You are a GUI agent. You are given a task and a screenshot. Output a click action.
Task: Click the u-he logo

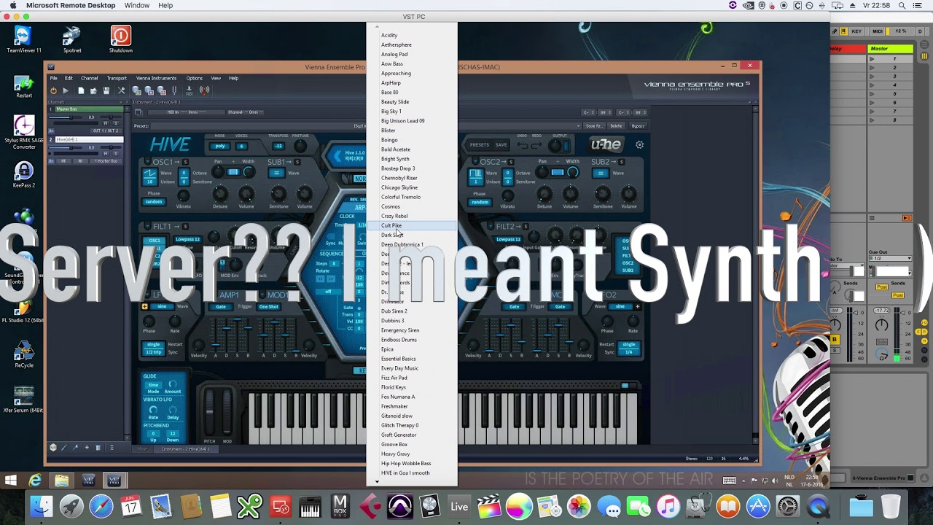(x=605, y=144)
